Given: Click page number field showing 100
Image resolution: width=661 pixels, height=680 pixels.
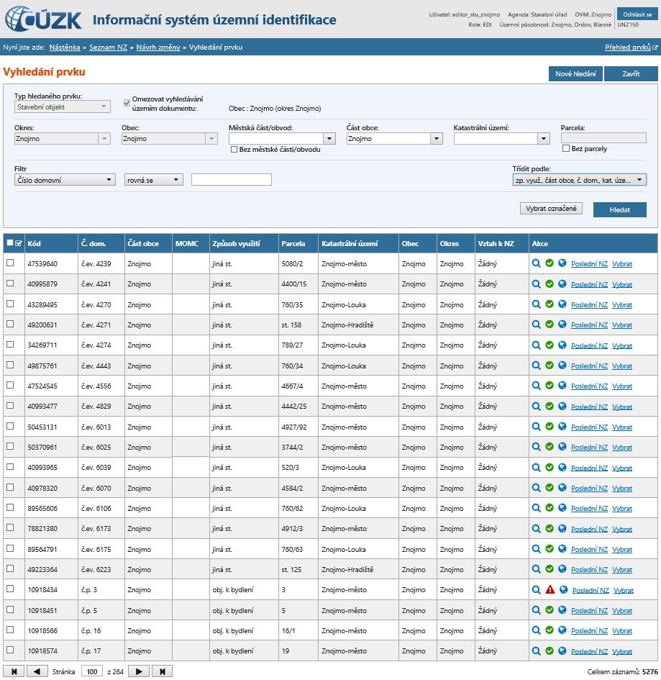Looking at the screenshot, I should pyautogui.click(x=92, y=671).
